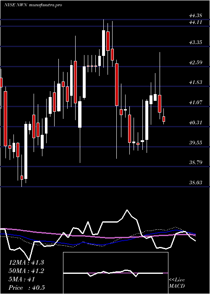Click the 50MA : 41.2 reading

[x=26, y=271]
